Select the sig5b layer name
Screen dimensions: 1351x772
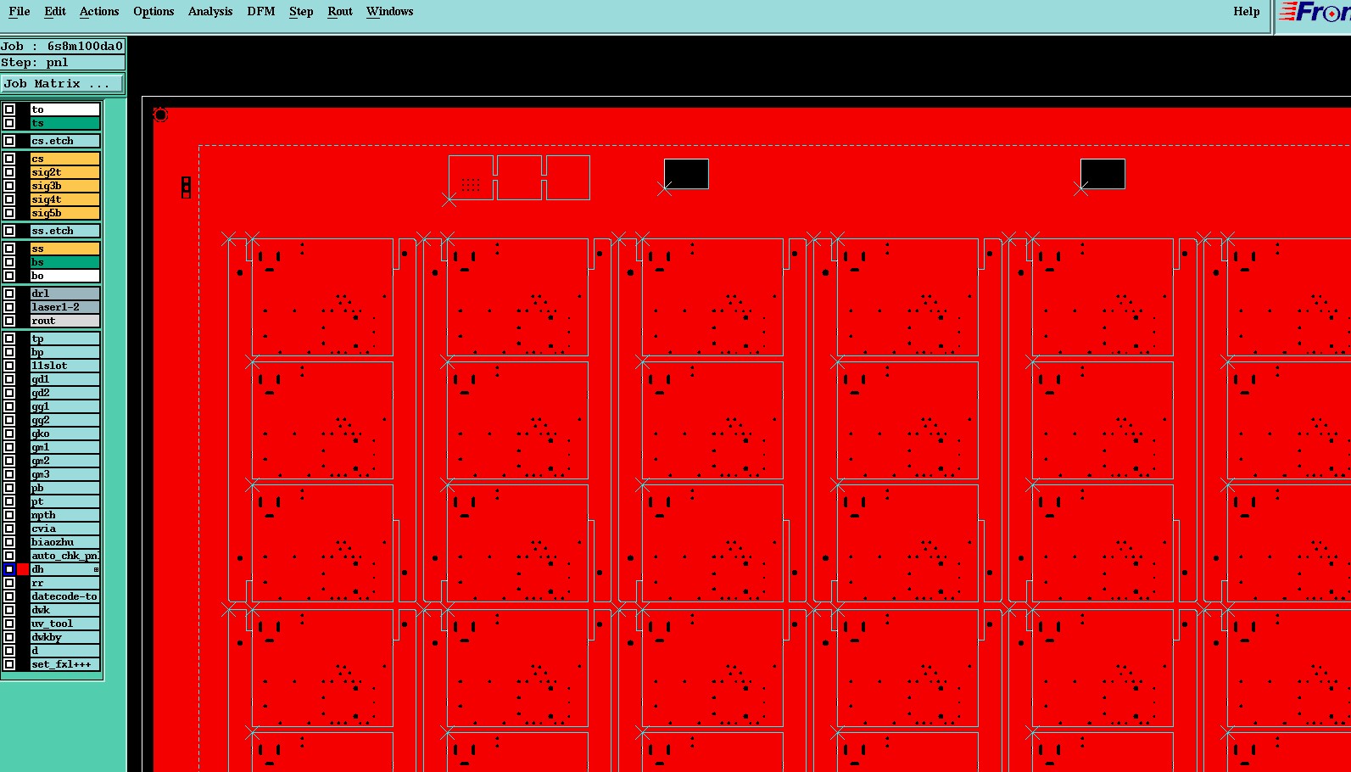pos(65,213)
